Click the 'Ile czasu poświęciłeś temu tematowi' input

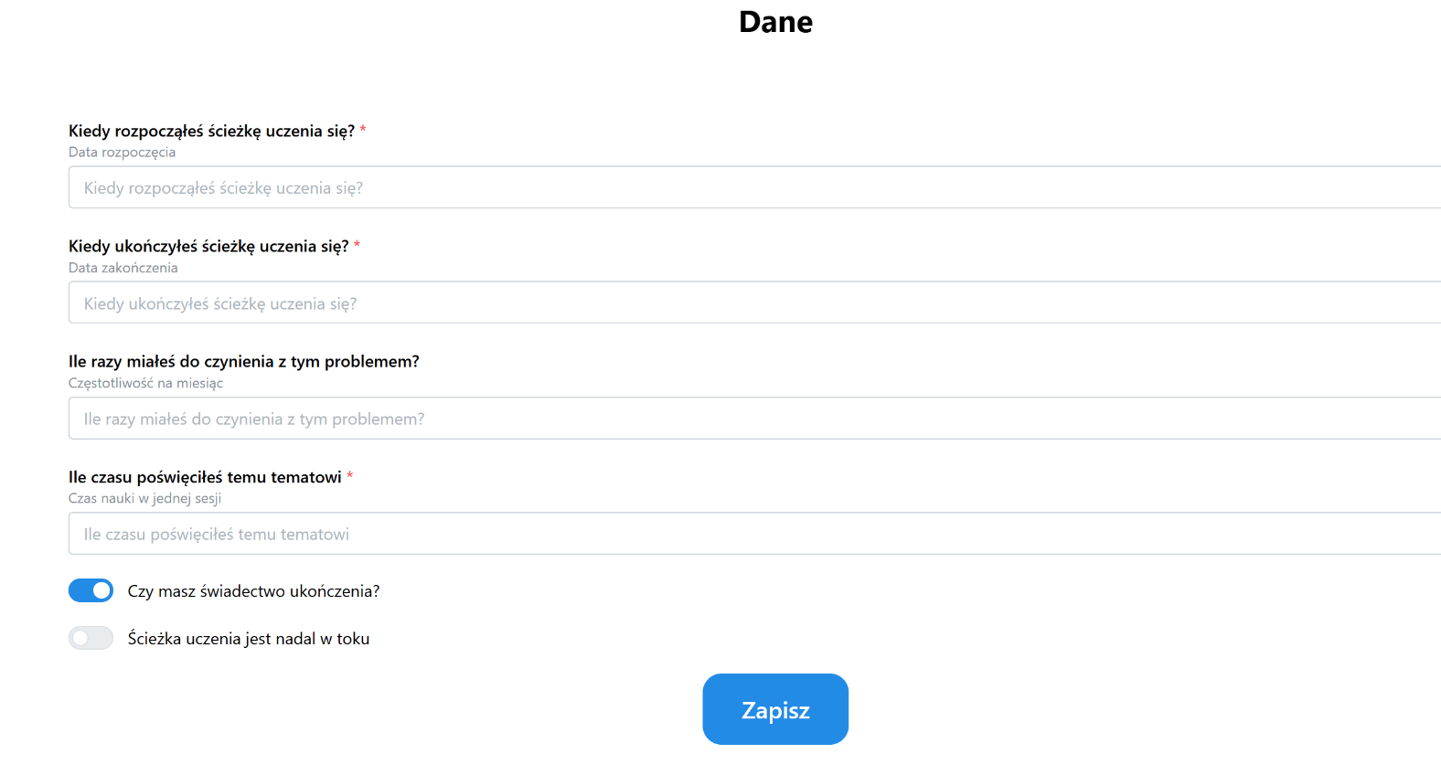coord(754,534)
